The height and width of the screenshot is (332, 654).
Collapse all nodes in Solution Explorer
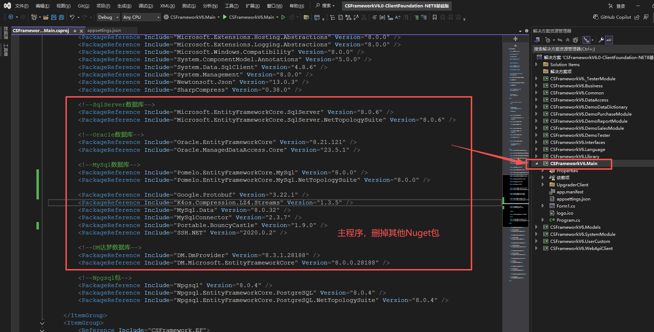click(567, 40)
